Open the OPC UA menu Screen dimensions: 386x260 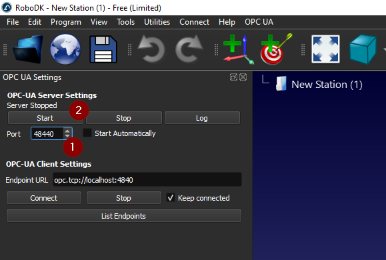tap(259, 22)
